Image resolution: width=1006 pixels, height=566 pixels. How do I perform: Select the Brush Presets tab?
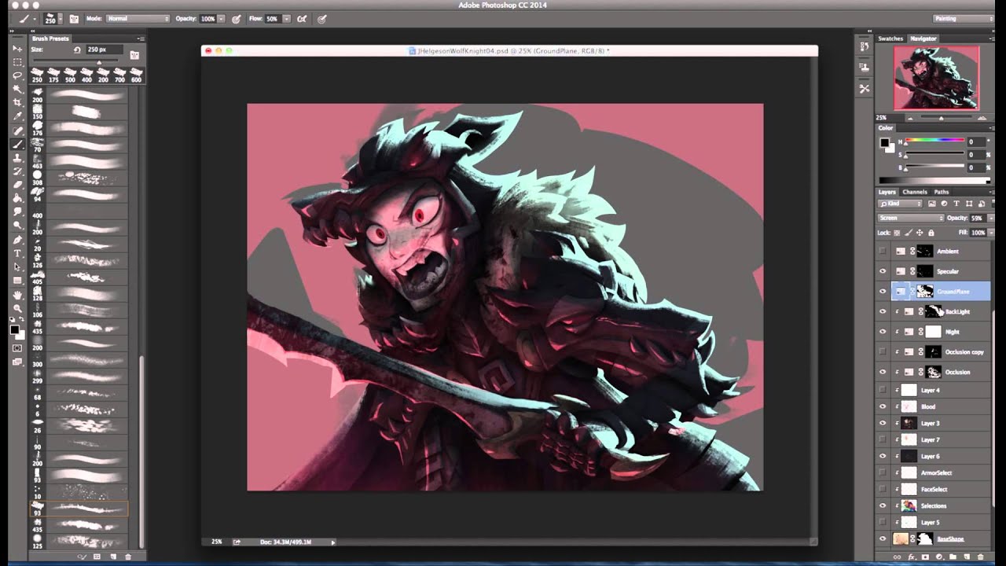[x=50, y=38]
